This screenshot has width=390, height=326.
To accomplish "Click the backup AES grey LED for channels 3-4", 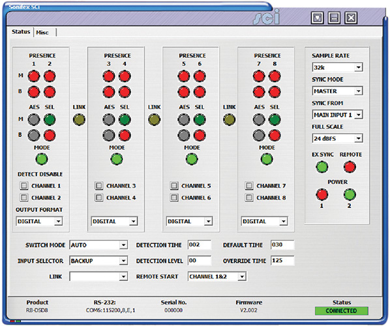I will 109,136.
